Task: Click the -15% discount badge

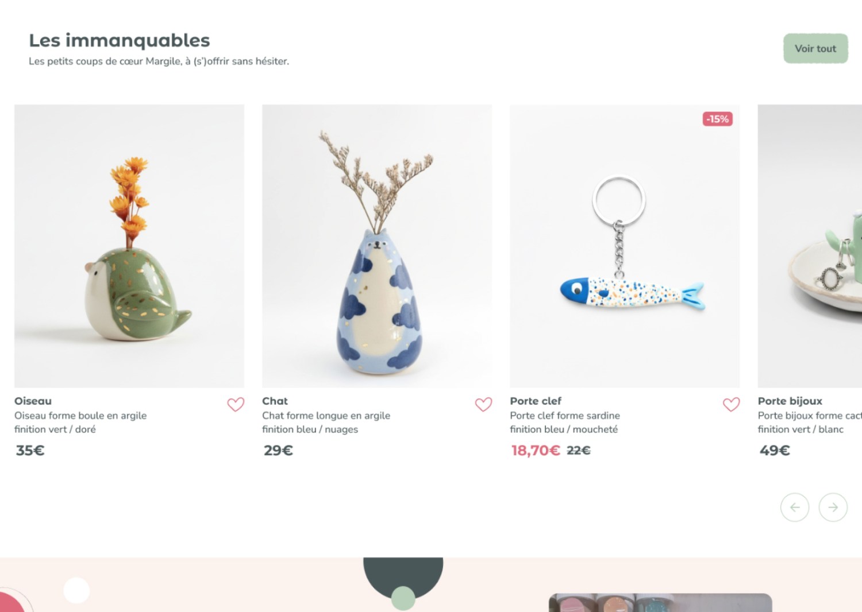Action: pyautogui.click(x=717, y=119)
